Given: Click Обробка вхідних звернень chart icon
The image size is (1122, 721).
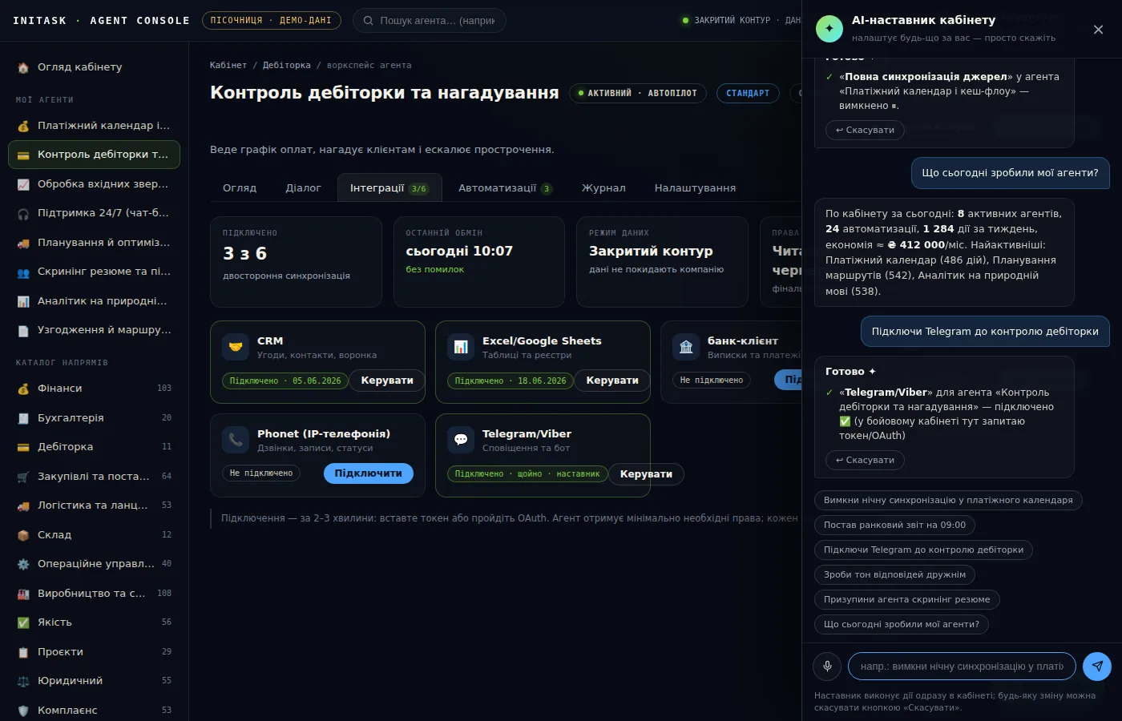Looking at the screenshot, I should tap(23, 184).
